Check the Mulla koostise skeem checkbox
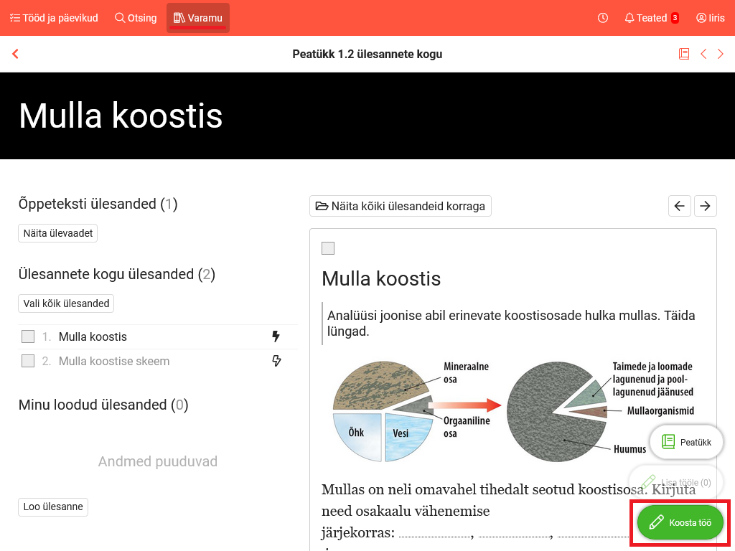The height and width of the screenshot is (551, 735). (28, 361)
